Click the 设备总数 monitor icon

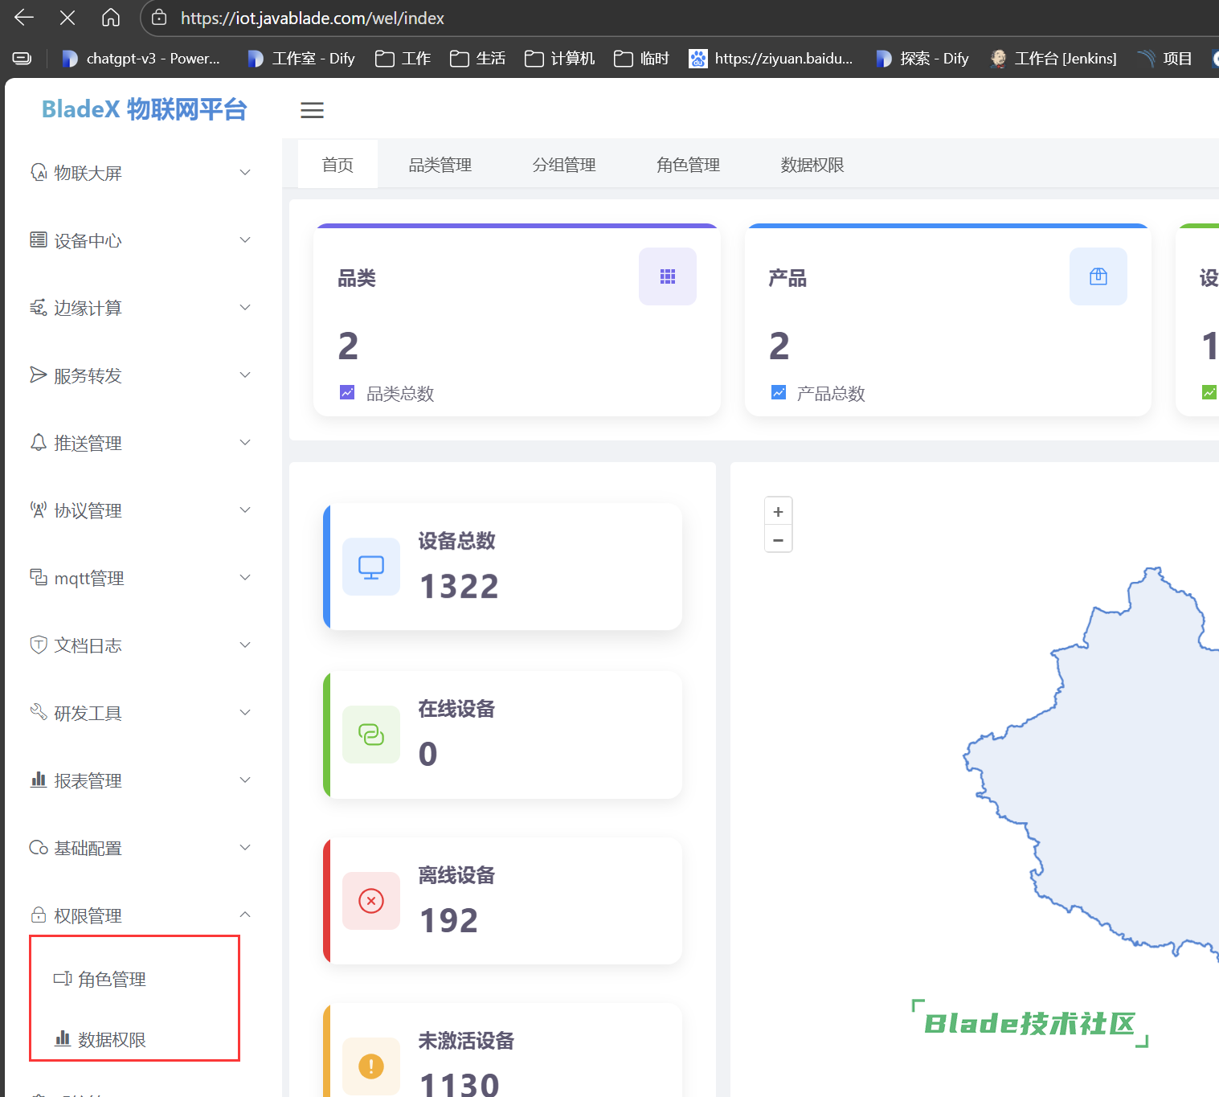(x=370, y=567)
